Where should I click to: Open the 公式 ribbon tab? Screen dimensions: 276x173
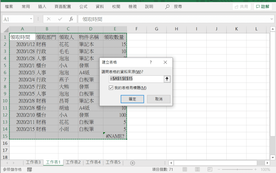83,7
